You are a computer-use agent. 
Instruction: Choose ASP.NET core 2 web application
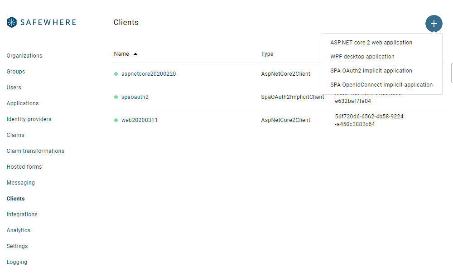point(371,43)
